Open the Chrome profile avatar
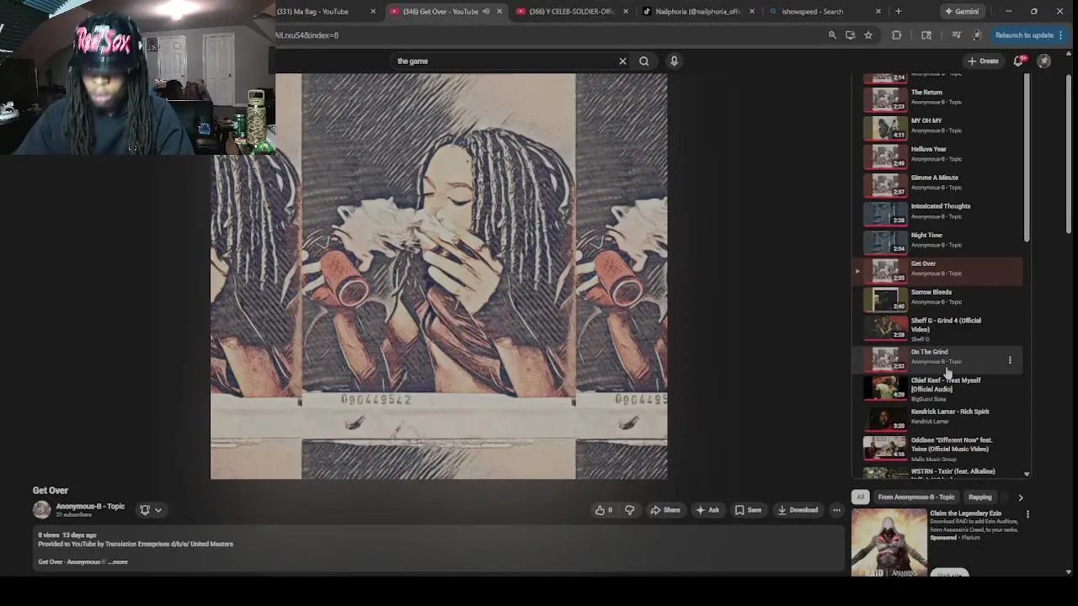1078x606 pixels. 976,35
